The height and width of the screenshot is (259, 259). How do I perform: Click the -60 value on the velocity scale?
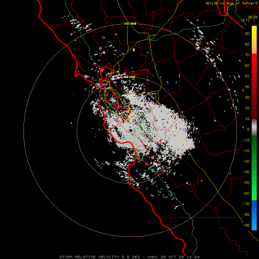[x=246, y=193]
